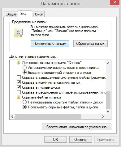121x147 pixels.
Task: Close the Параметры папок dialog
Action: [x=115, y=2]
